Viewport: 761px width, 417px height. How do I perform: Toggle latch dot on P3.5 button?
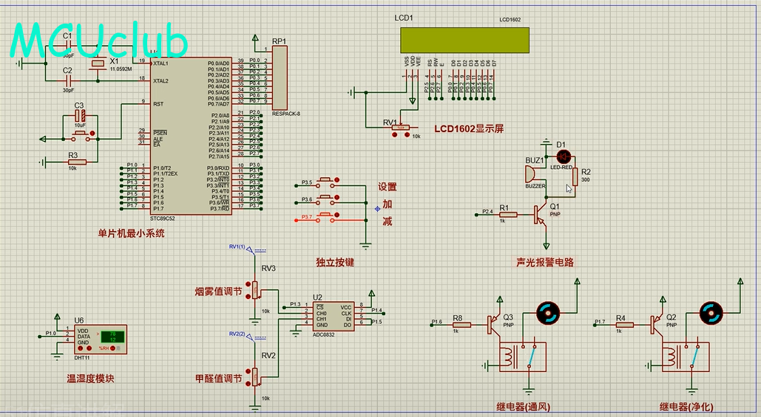pos(337,179)
